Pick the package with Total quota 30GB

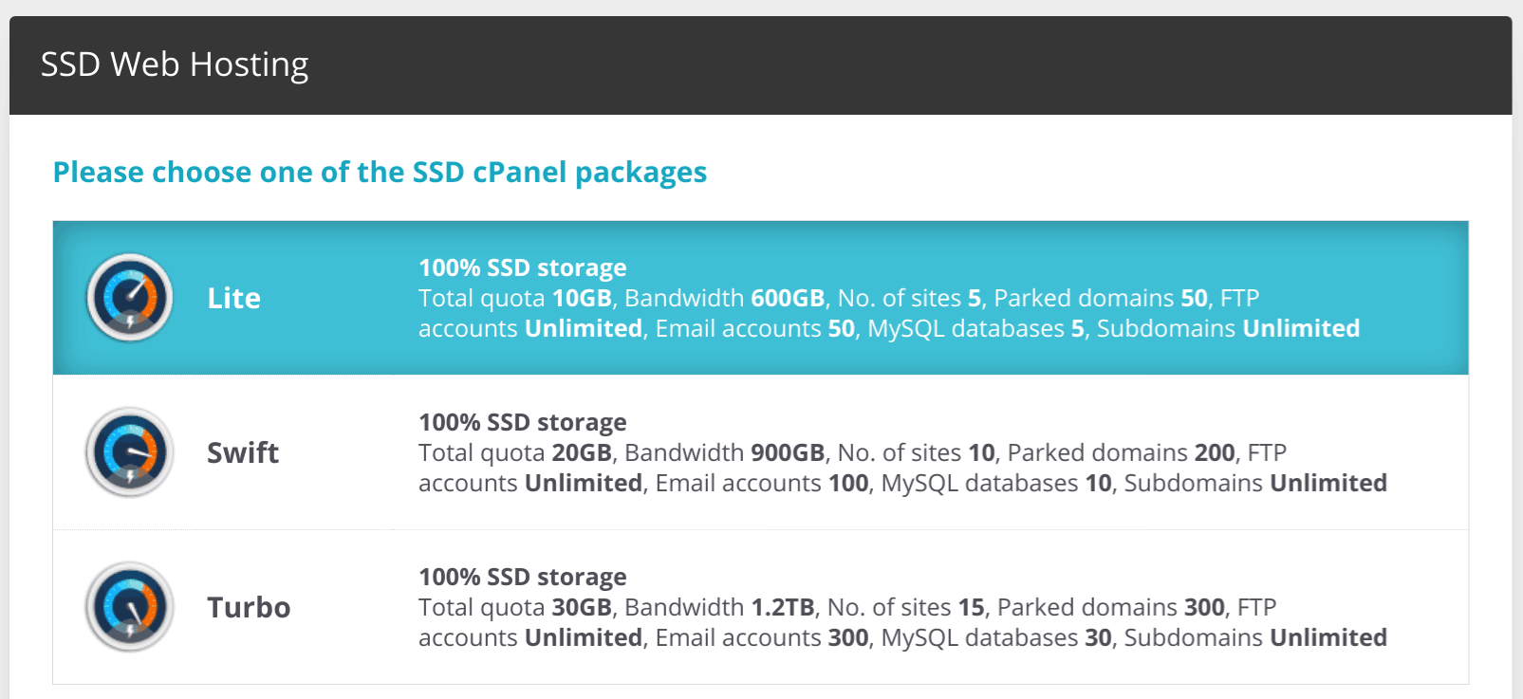coord(760,607)
